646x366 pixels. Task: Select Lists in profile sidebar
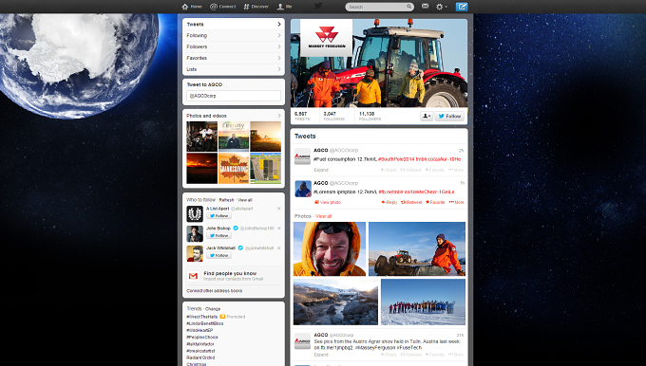click(x=234, y=68)
